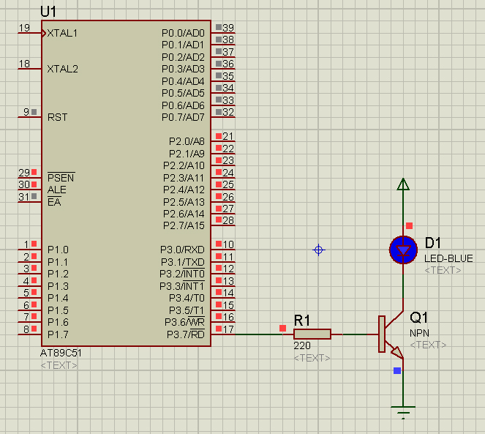Click the <TEXT> placeholder under AT89C51
Image resolution: width=485 pixels, height=434 pixels.
pyautogui.click(x=59, y=366)
